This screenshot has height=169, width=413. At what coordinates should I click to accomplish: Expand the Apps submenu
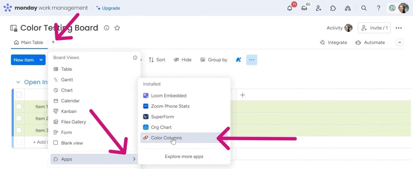coord(66,159)
